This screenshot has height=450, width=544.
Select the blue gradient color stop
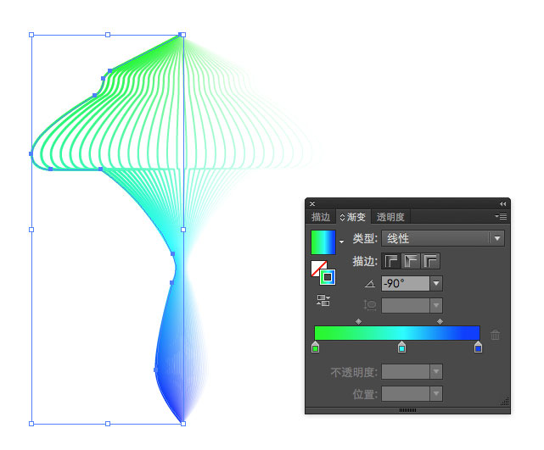478,347
